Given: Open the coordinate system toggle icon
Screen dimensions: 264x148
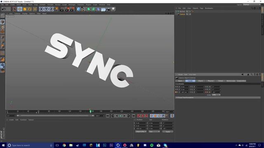Looking at the screenshot, I should [x=56, y=9].
